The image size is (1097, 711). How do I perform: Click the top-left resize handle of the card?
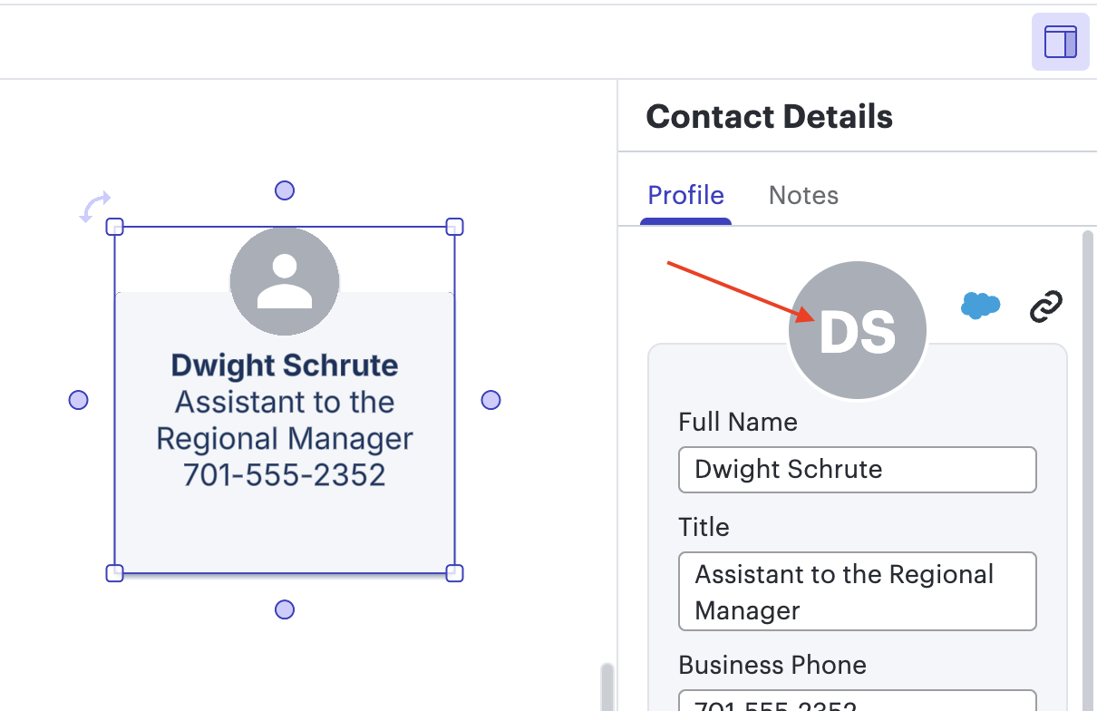coord(115,227)
